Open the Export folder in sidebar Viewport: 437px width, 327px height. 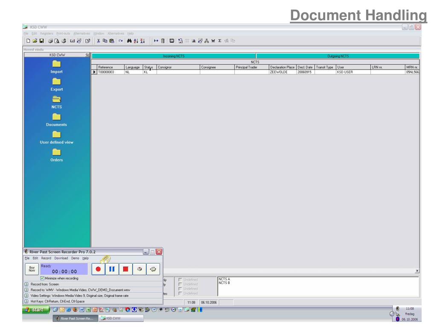tap(57, 85)
